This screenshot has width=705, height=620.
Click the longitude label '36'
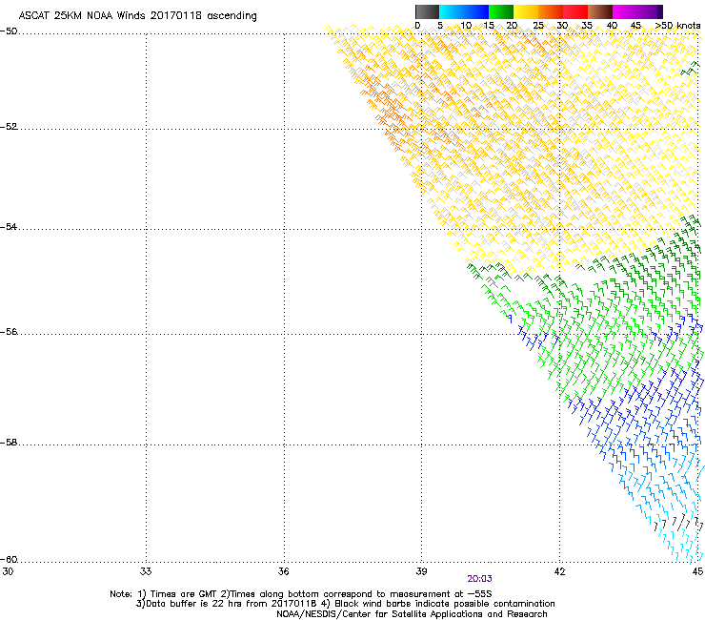[x=284, y=571]
